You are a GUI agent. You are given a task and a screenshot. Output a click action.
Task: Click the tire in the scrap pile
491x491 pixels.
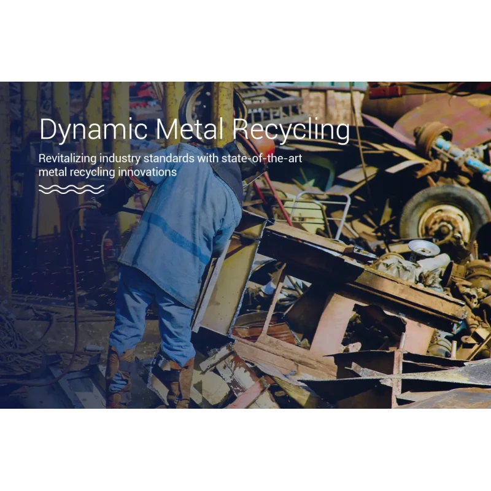click(439, 215)
